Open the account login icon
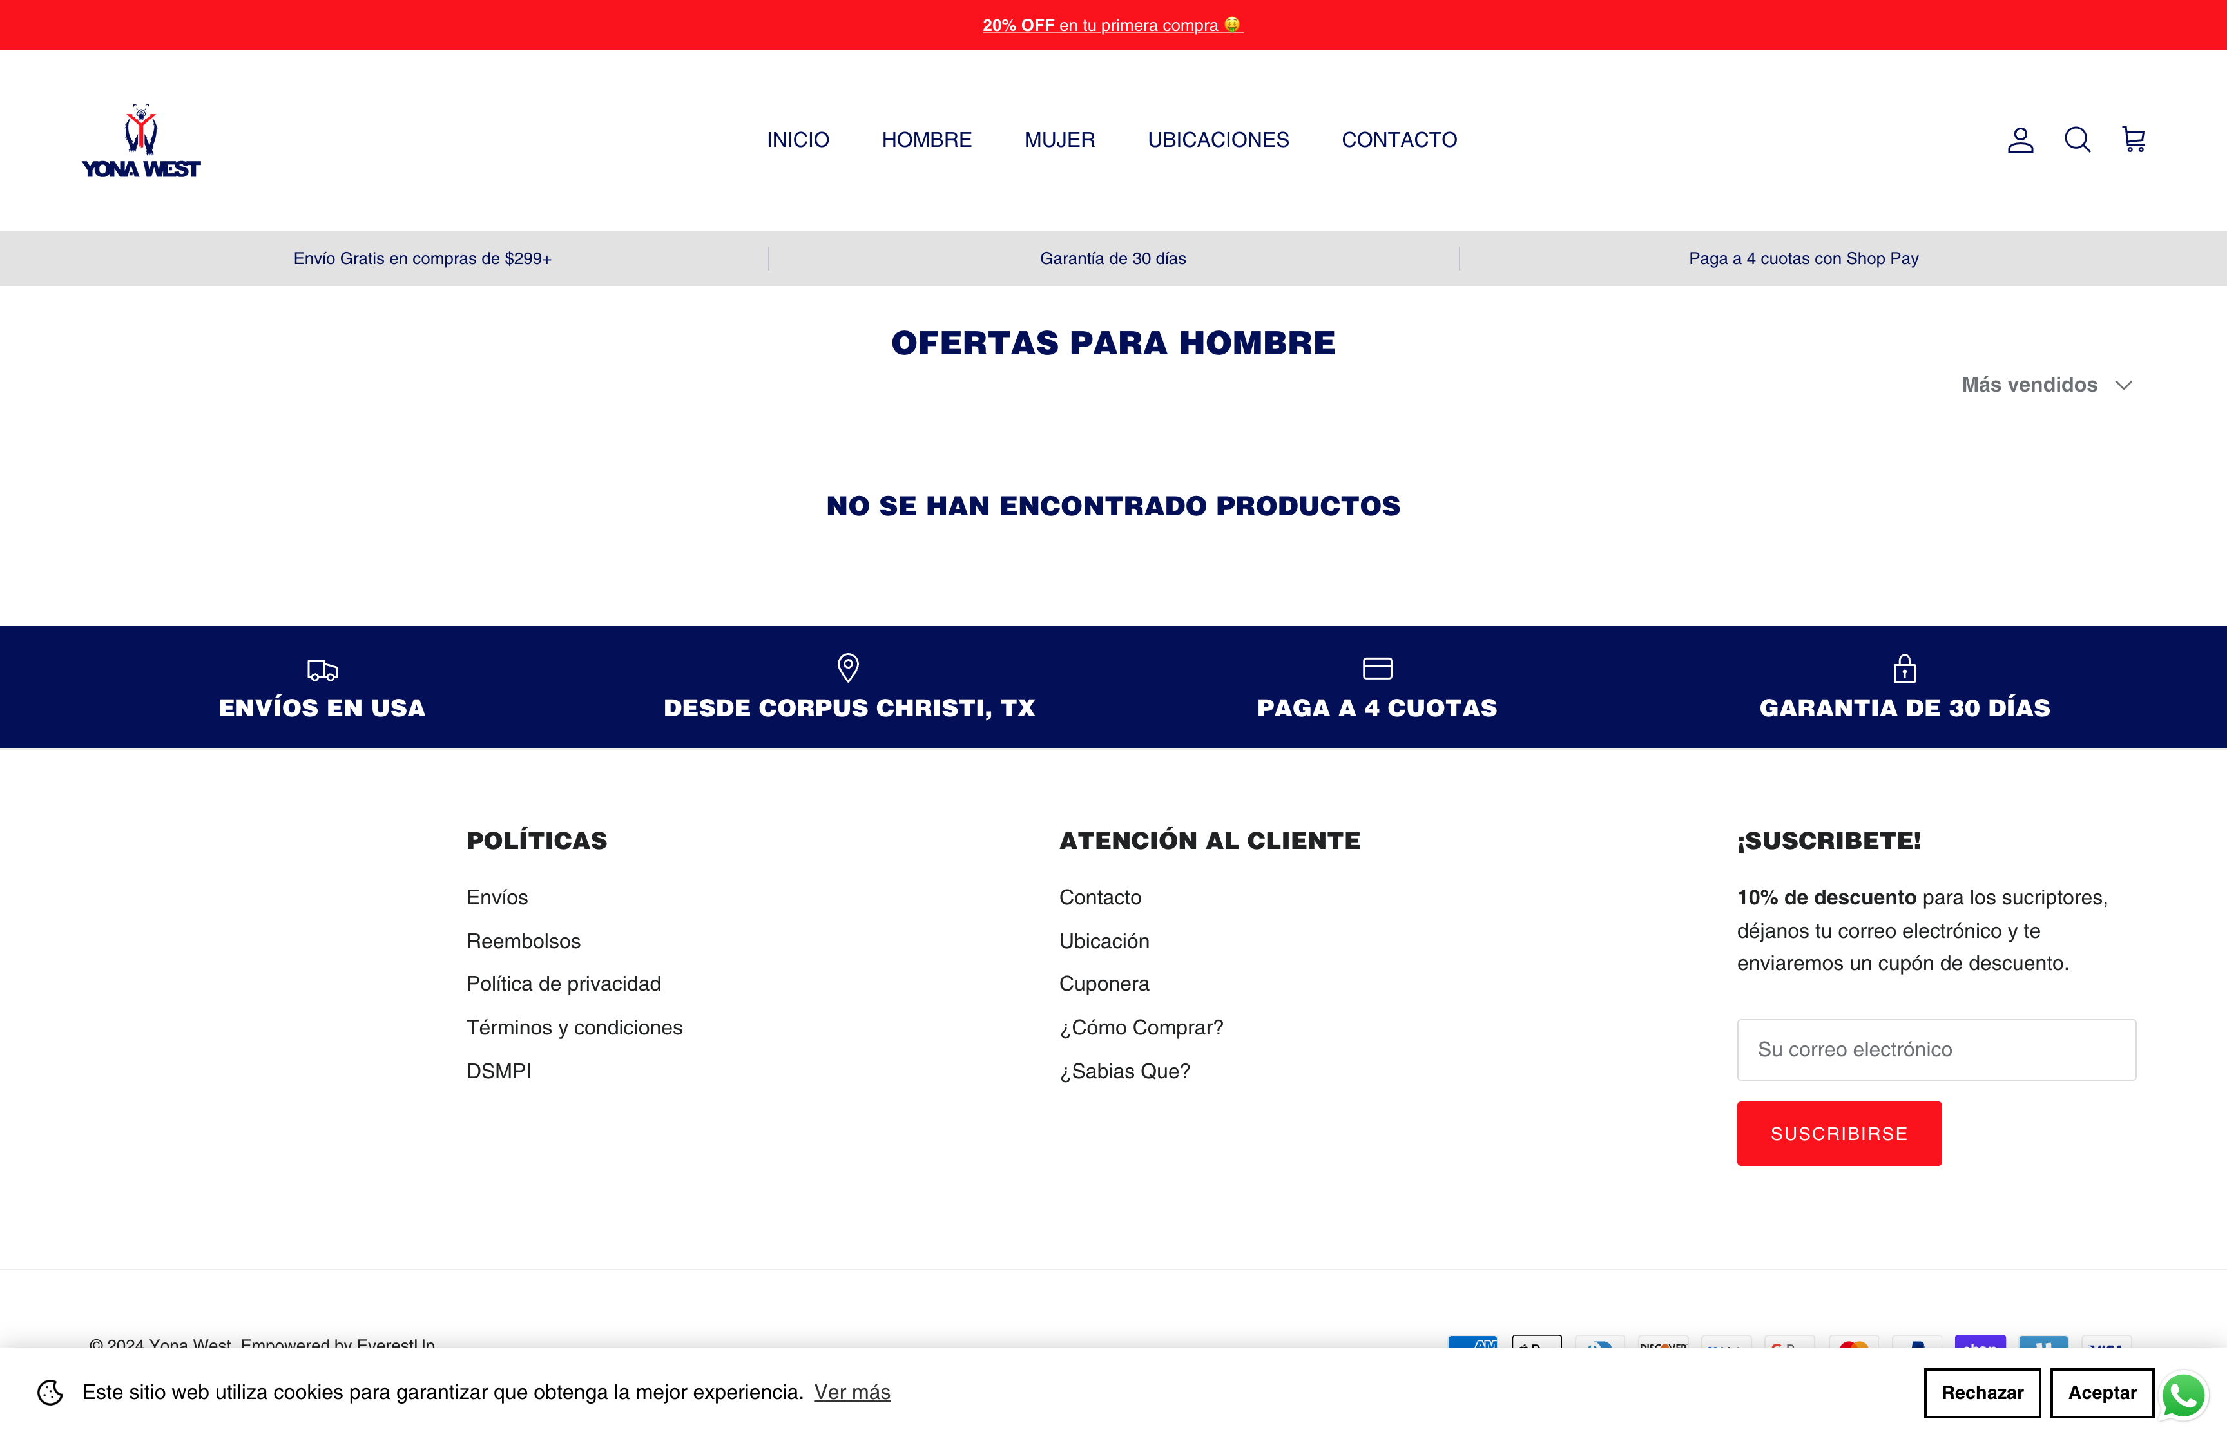The image size is (2227, 1439). point(2020,140)
